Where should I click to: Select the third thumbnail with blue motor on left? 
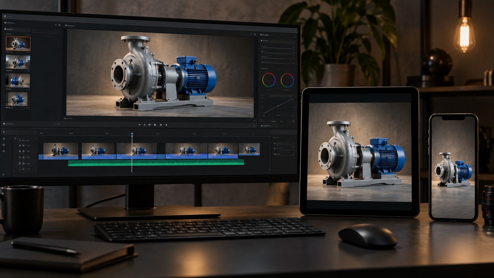[x=18, y=80]
